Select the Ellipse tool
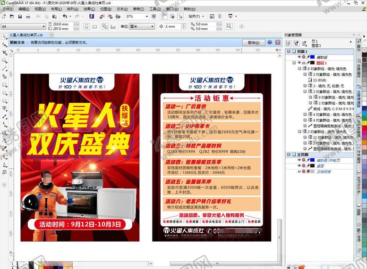The height and width of the screenshot is (269, 367). (4, 93)
